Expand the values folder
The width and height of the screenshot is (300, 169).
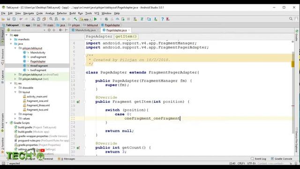click(x=15, y=118)
